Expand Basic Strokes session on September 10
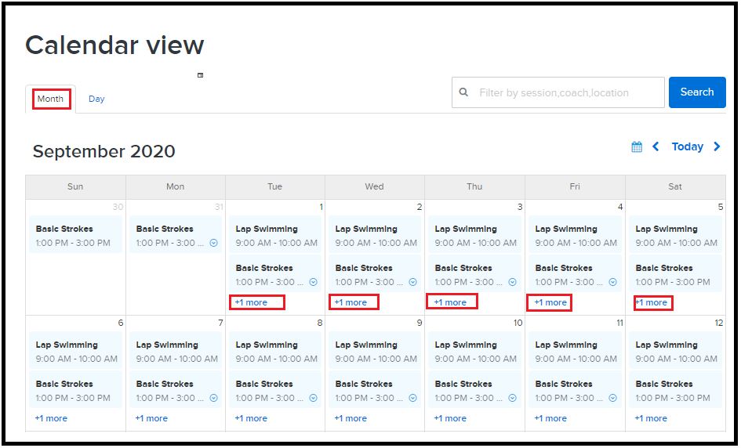The height and width of the screenshot is (448, 741). (512, 398)
